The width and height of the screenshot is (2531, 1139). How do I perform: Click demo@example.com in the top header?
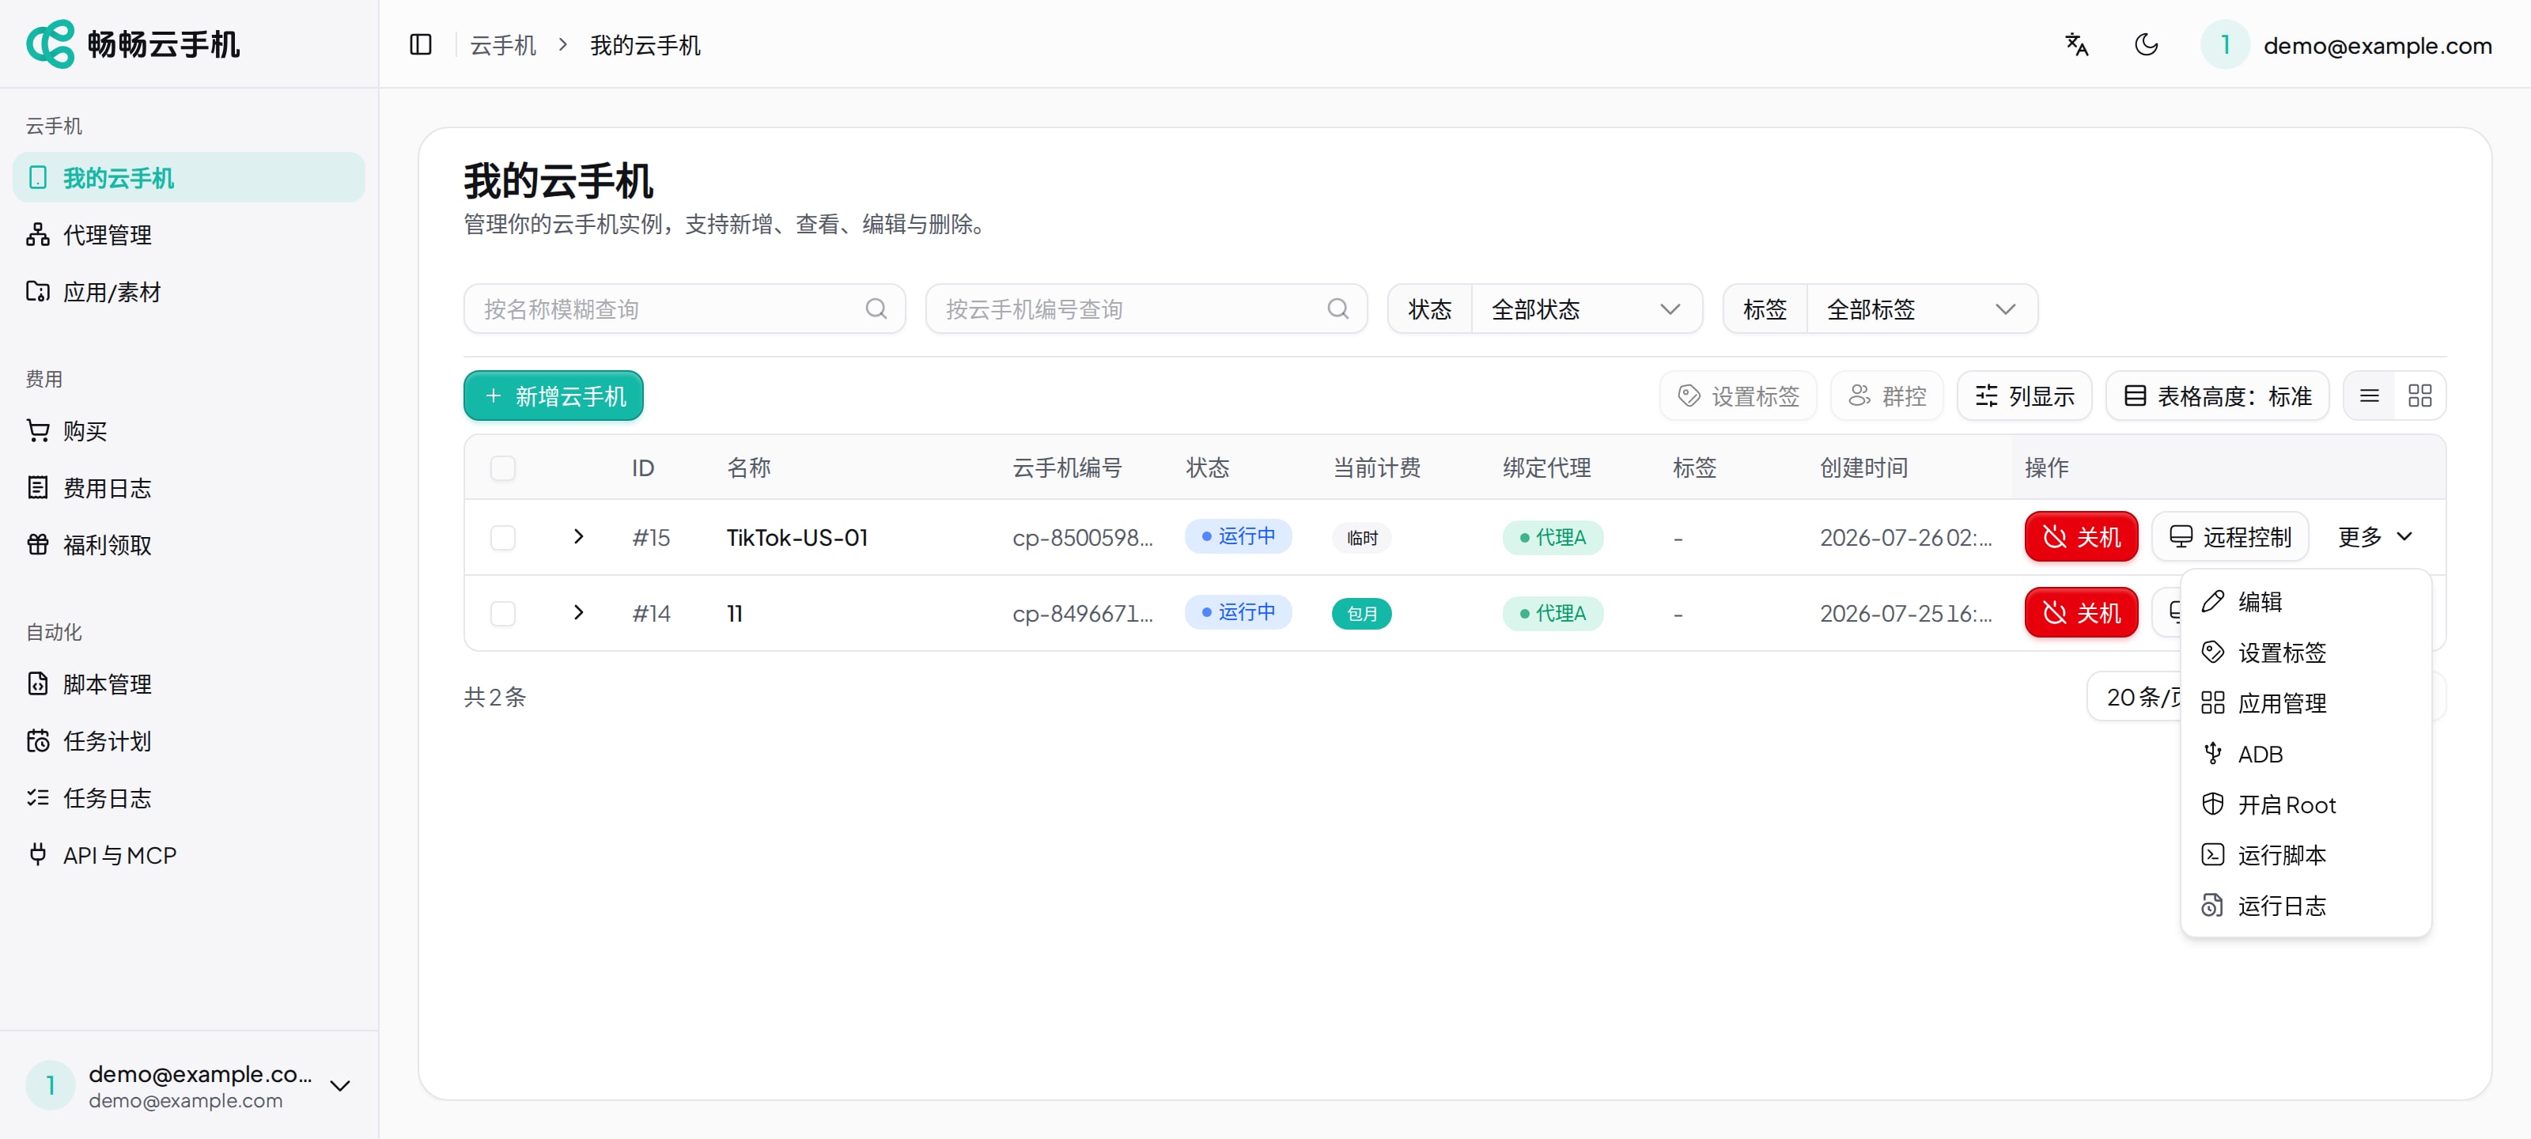point(2377,45)
